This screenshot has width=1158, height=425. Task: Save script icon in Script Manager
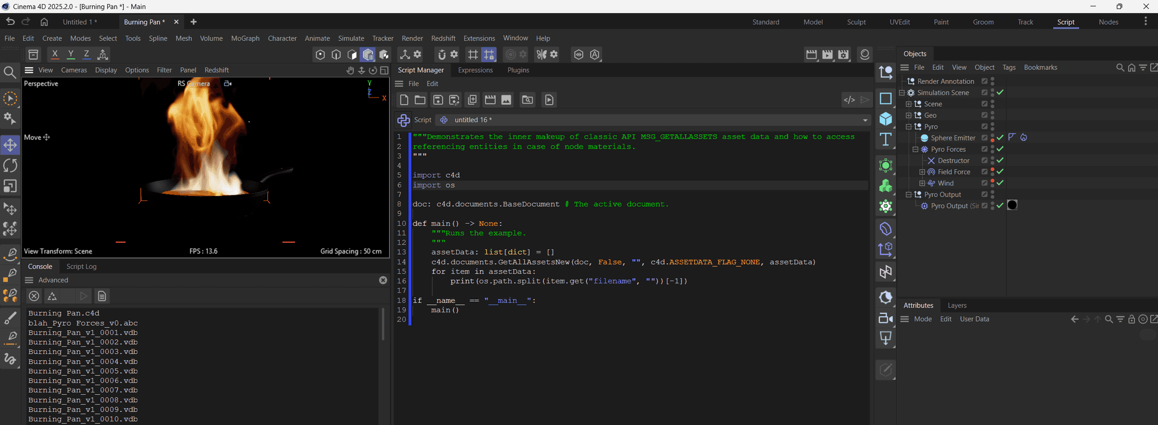pyautogui.click(x=438, y=100)
